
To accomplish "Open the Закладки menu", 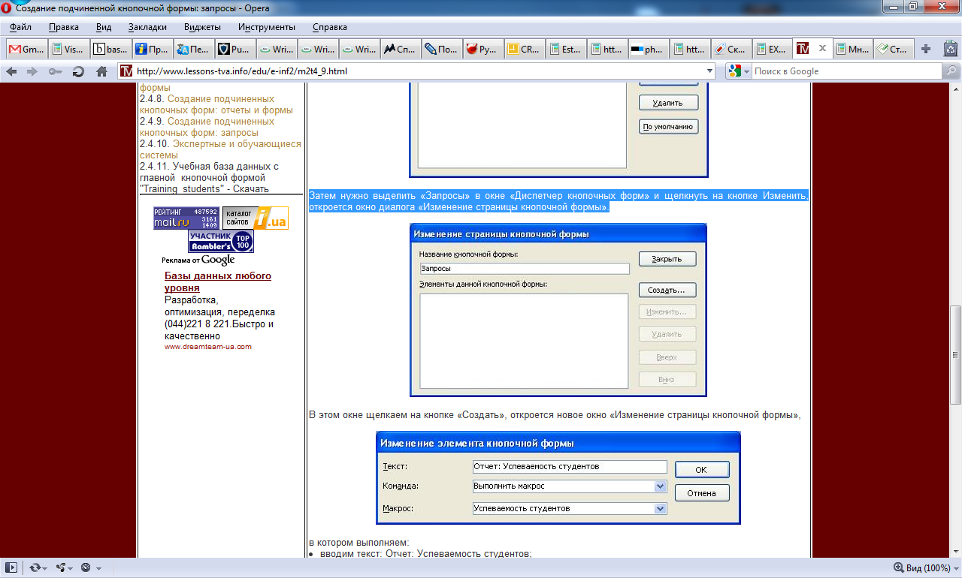I will click(x=147, y=27).
